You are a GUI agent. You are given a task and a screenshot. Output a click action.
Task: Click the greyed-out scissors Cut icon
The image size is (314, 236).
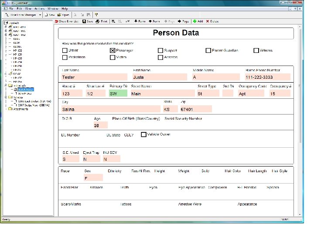(x=75, y=15)
